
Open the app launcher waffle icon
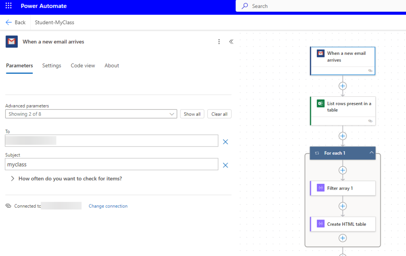pos(9,6)
